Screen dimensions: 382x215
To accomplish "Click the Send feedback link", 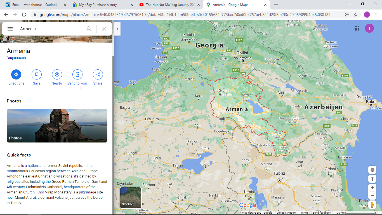I will click(322, 213).
